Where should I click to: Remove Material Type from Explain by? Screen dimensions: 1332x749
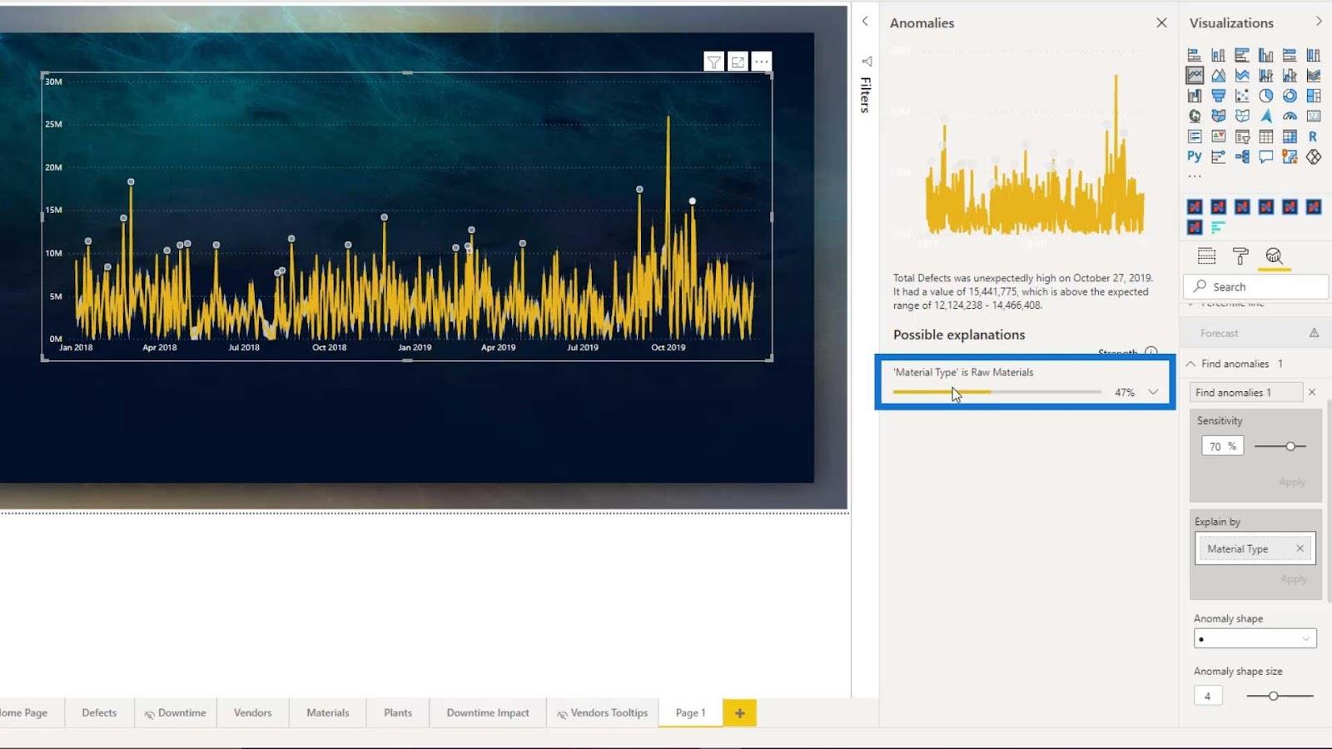click(x=1300, y=548)
